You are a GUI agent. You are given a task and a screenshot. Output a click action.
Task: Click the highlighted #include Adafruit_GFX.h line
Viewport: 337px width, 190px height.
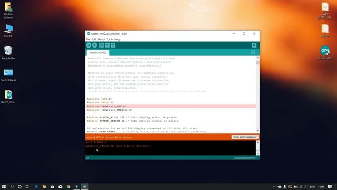pyautogui.click(x=171, y=106)
